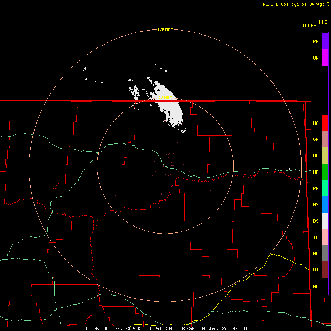Click the GR legend label

[316, 139]
